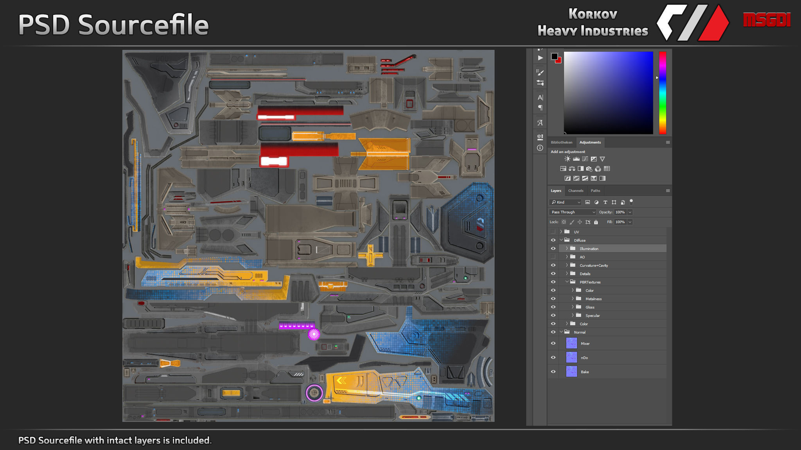Screen dimensions: 801x450
Task: Filter layers by type layers icon
Action: 605,202
